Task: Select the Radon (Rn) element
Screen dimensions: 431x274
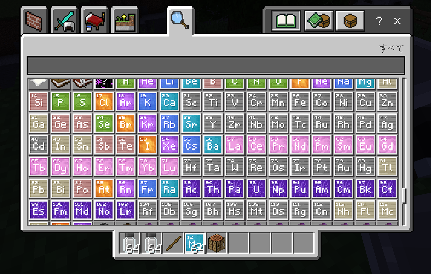Action: tap(126, 188)
